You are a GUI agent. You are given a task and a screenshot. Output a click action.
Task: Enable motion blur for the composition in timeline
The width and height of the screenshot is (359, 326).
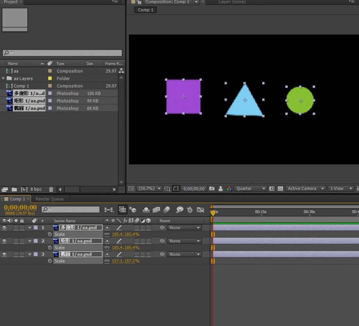[166, 210]
